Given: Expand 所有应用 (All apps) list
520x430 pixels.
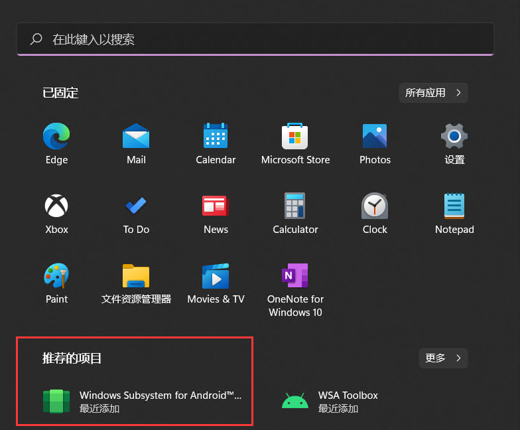Looking at the screenshot, I should (x=432, y=93).
